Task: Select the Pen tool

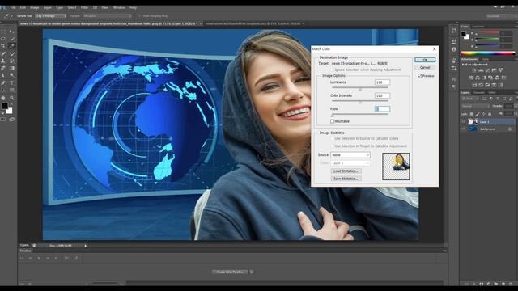Action: [x=3, y=82]
